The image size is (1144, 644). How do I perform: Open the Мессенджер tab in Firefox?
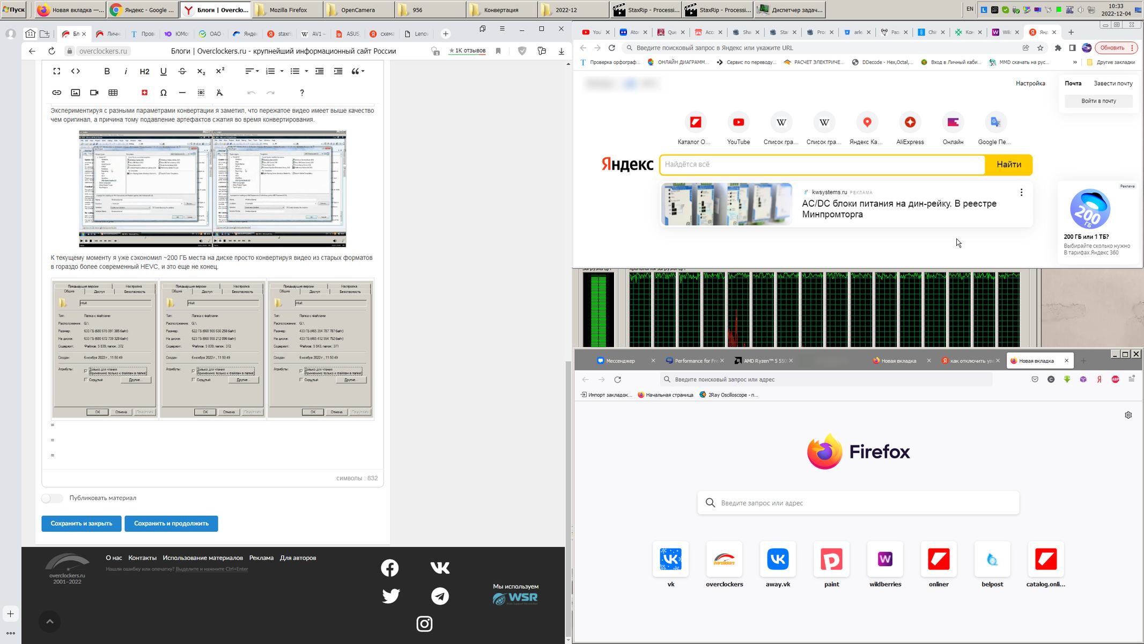click(620, 361)
